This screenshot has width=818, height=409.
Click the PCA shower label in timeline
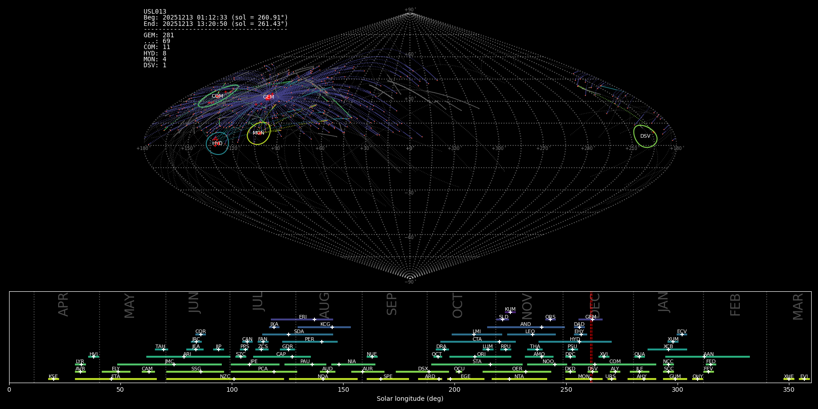pyautogui.click(x=263, y=369)
